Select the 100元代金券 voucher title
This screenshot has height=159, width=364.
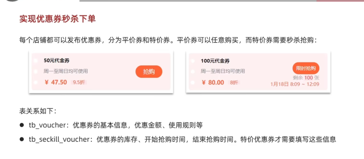tap(215, 61)
